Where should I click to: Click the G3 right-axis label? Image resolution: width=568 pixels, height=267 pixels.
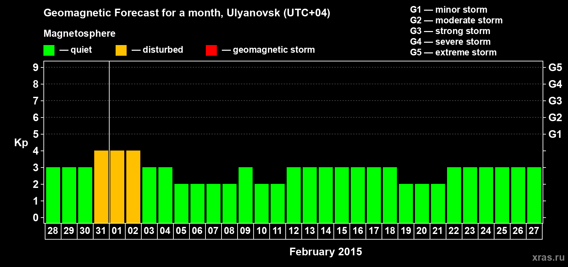tap(555, 101)
